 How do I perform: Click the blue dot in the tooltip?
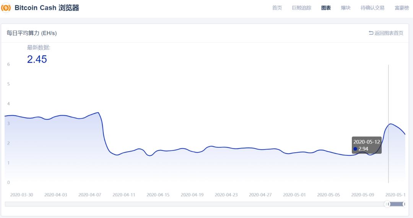pos(355,149)
